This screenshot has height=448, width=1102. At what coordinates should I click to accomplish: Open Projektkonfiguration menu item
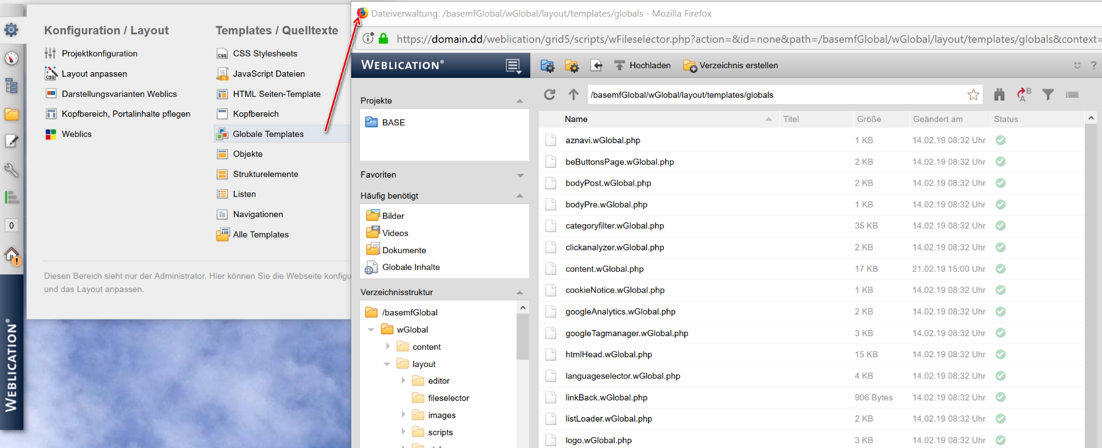[91, 53]
